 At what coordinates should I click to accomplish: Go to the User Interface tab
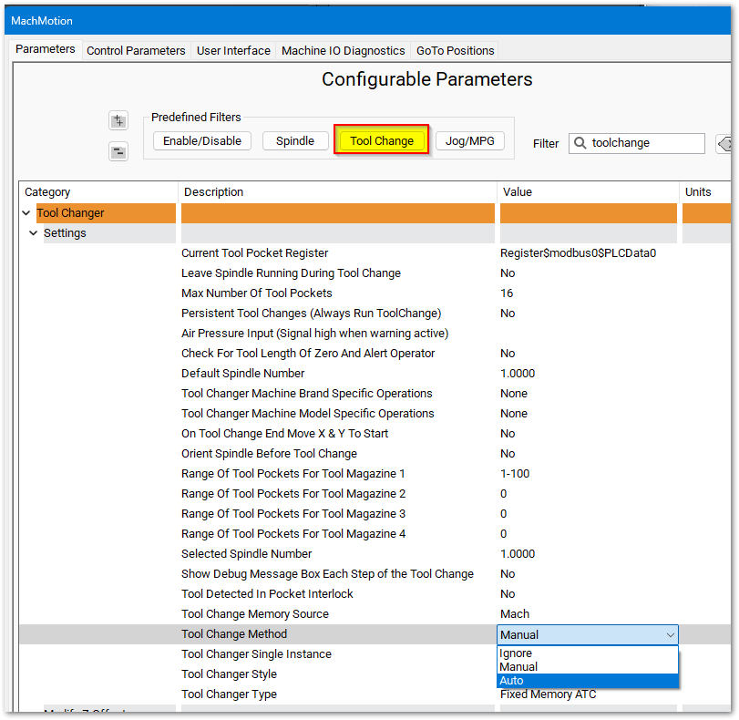[233, 51]
